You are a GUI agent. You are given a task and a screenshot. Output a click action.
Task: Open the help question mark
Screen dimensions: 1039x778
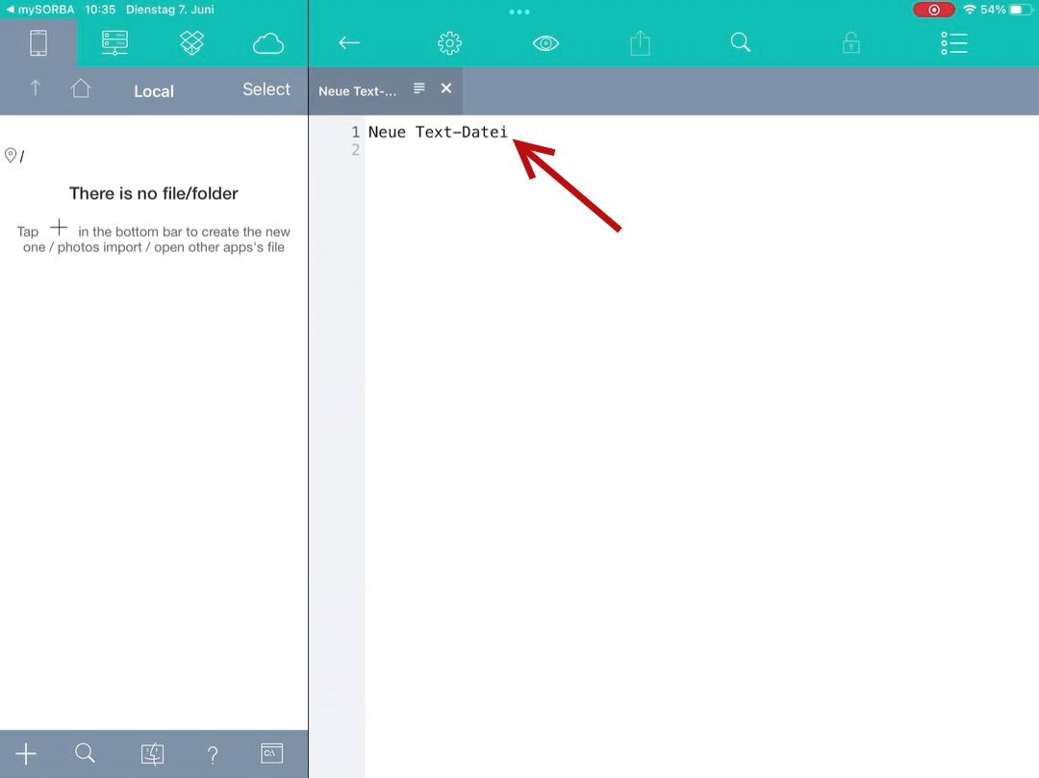click(213, 754)
